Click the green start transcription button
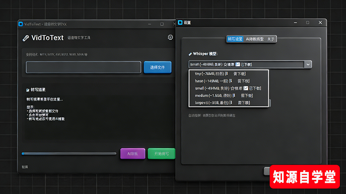 161,153
